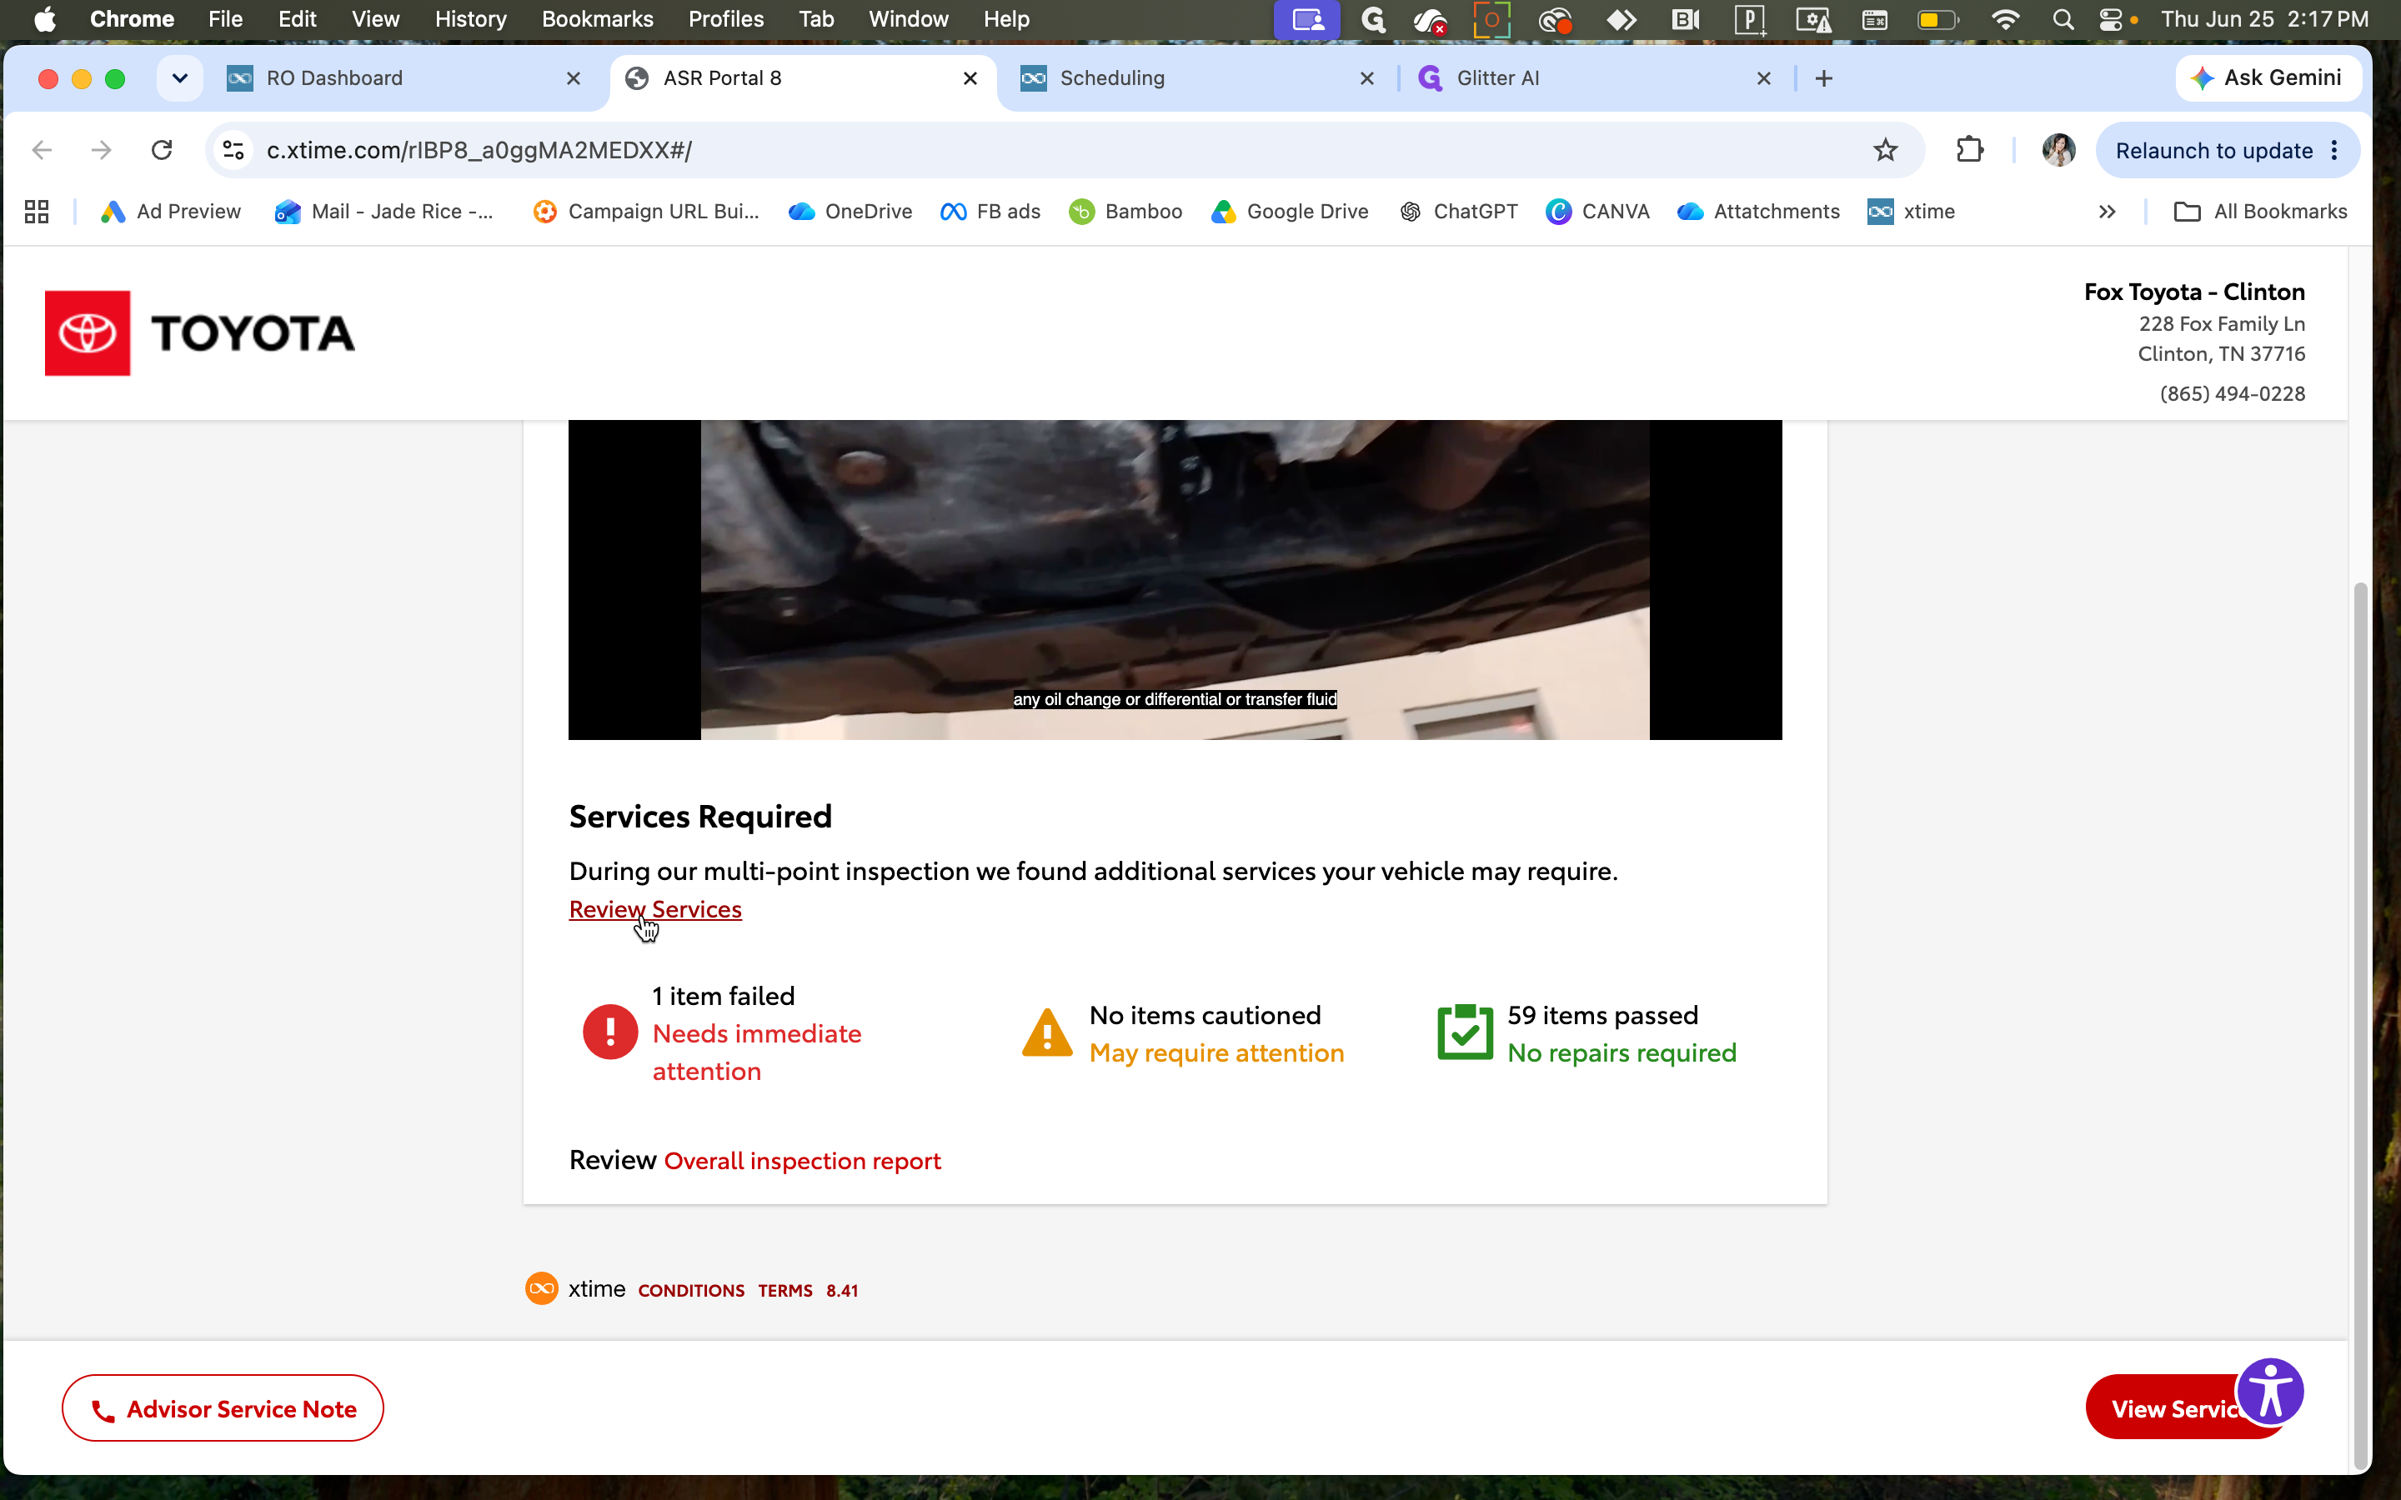This screenshot has height=1500, width=2401.
Task: Open the site information icon in address bar
Action: [233, 150]
